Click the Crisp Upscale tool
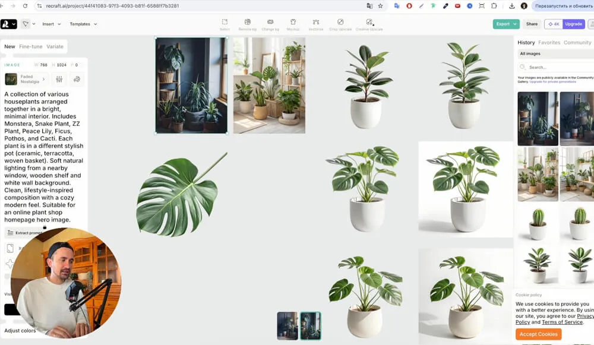This screenshot has height=345, width=594. 340,24
